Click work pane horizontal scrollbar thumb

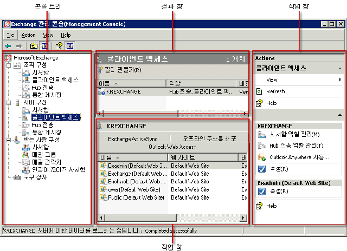tap(140, 218)
